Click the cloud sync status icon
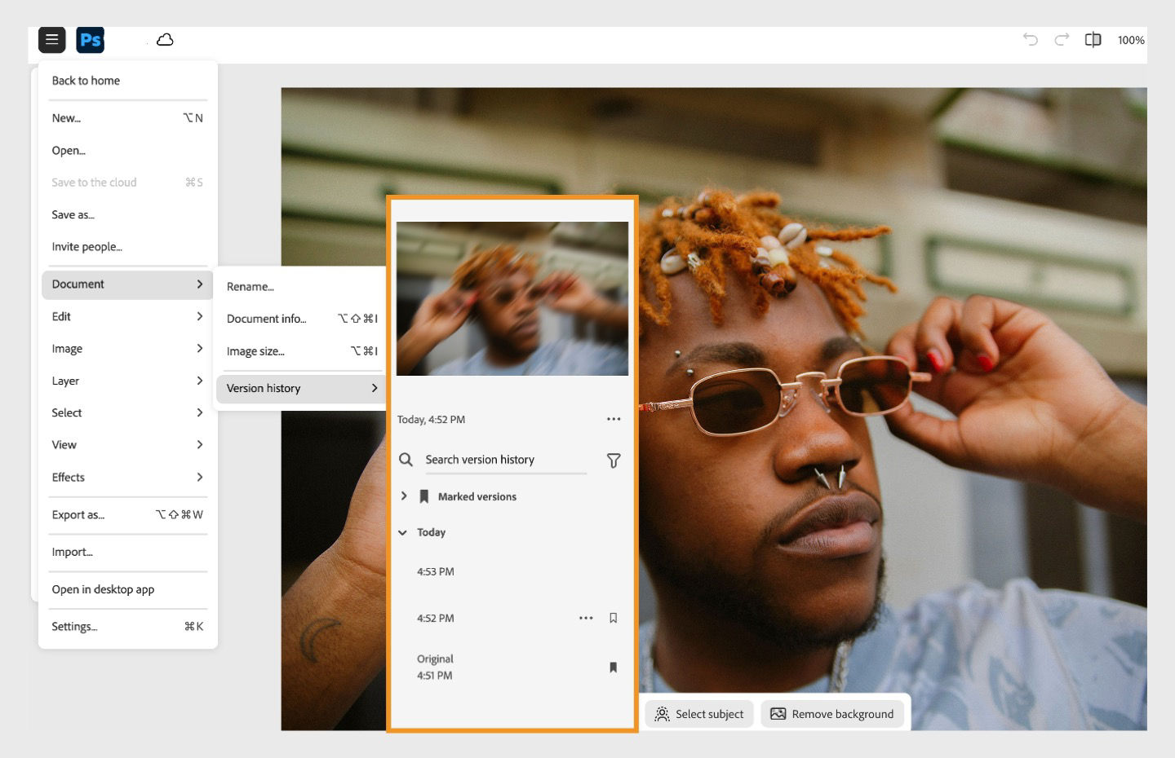This screenshot has width=1175, height=758. click(165, 40)
